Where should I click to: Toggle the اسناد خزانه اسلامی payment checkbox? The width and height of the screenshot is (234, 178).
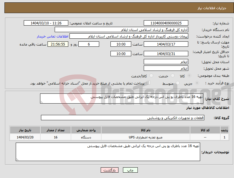tap(149, 83)
